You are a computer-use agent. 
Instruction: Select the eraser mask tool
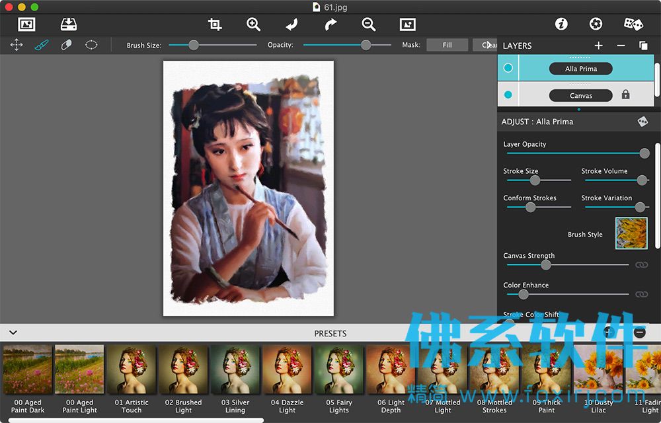66,45
